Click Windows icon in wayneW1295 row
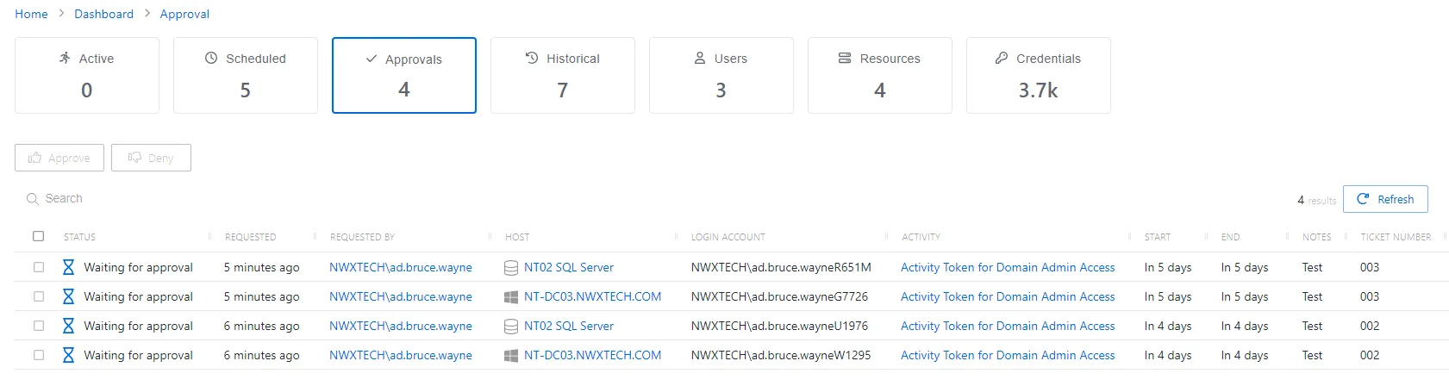 point(511,356)
